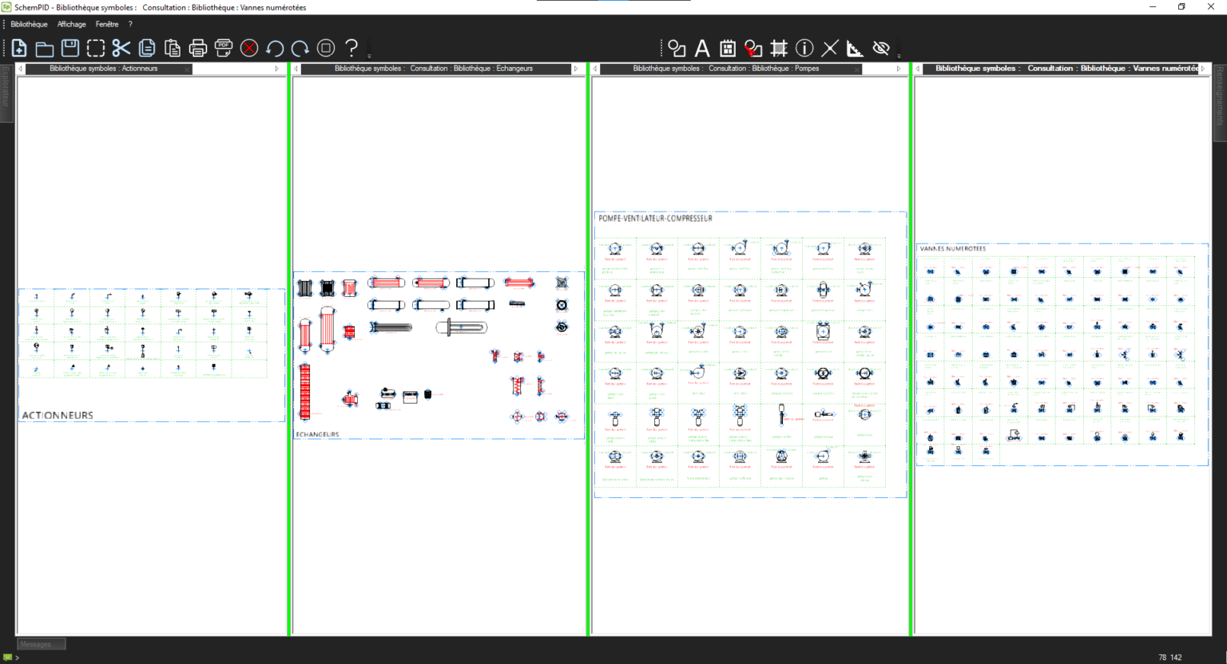Screen dimensions: 1227x664
Task: Select the Cut scissors tool
Action: (x=121, y=48)
